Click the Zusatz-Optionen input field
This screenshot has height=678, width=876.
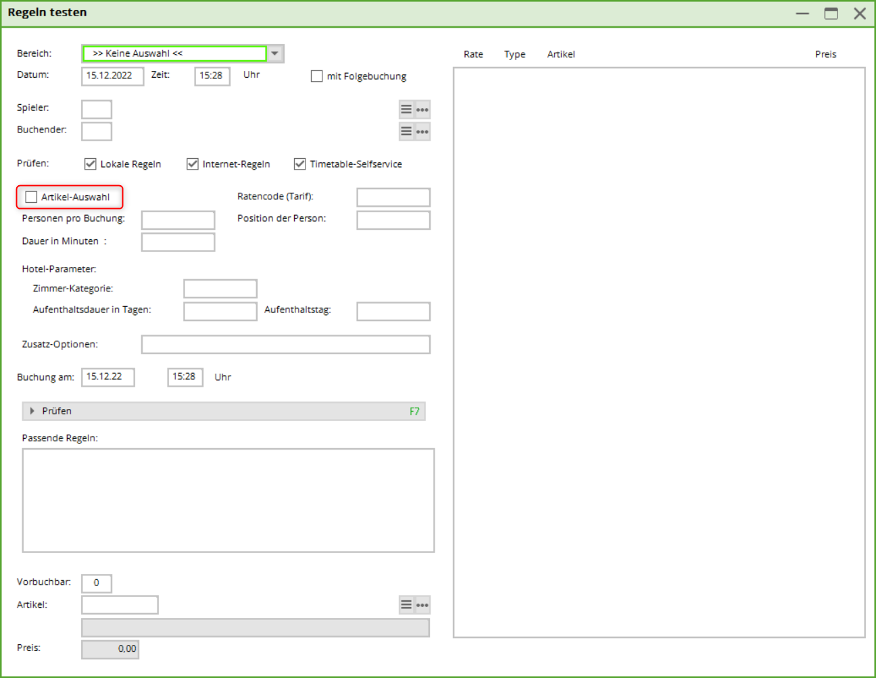tap(285, 345)
